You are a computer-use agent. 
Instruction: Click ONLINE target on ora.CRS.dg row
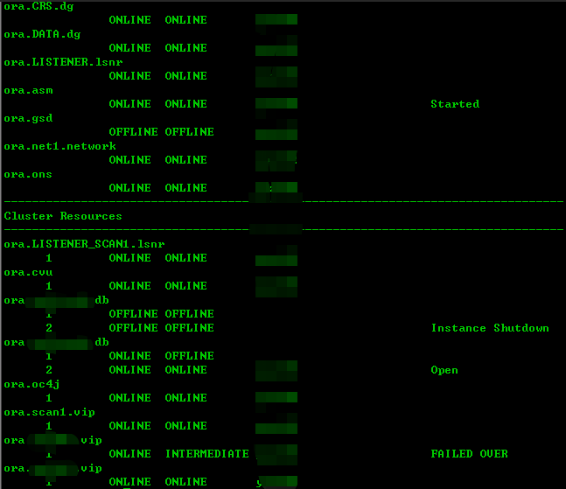click(x=129, y=20)
